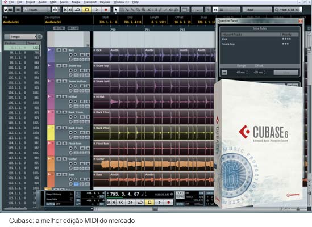Click Record in transport panel
Screen dimensions: 312x227
click(169, 203)
